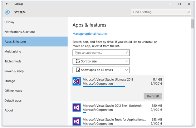Click the back arrow in title bar
The image size is (196, 128).
pos(7,4)
